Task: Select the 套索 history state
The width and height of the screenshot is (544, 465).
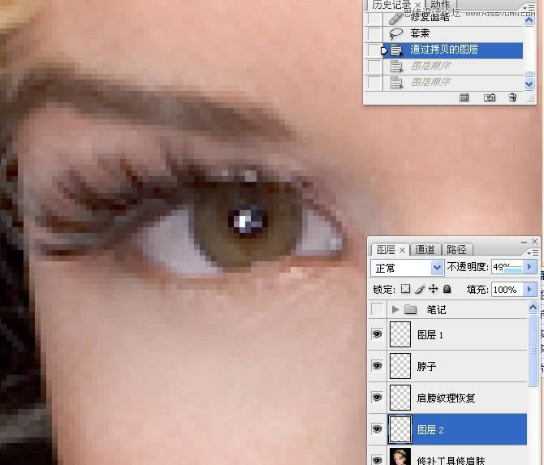Action: point(420,33)
